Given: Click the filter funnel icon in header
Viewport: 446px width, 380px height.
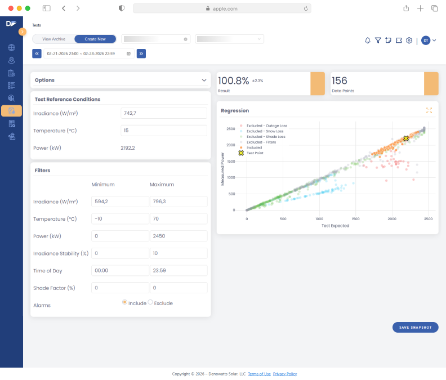Looking at the screenshot, I should tap(378, 41).
